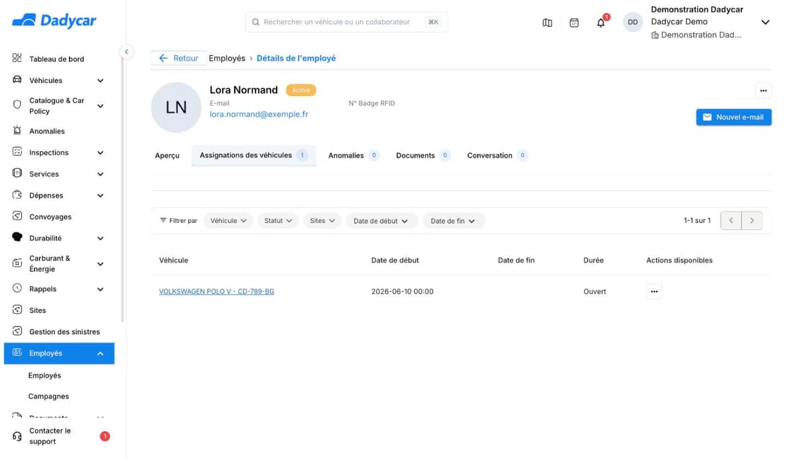The image size is (796, 459).
Task: Focus the vehicle or collaborator search field
Action: pyautogui.click(x=346, y=22)
